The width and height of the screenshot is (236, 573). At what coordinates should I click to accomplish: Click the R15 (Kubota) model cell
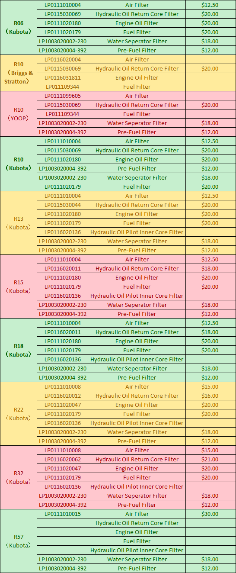(19, 286)
